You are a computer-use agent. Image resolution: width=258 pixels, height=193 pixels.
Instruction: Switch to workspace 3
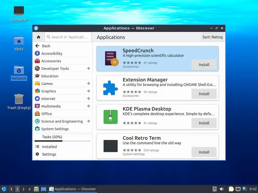23,189
